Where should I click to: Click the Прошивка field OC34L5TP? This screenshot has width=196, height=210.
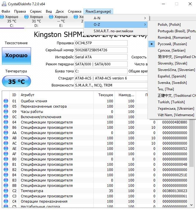pos(101,43)
